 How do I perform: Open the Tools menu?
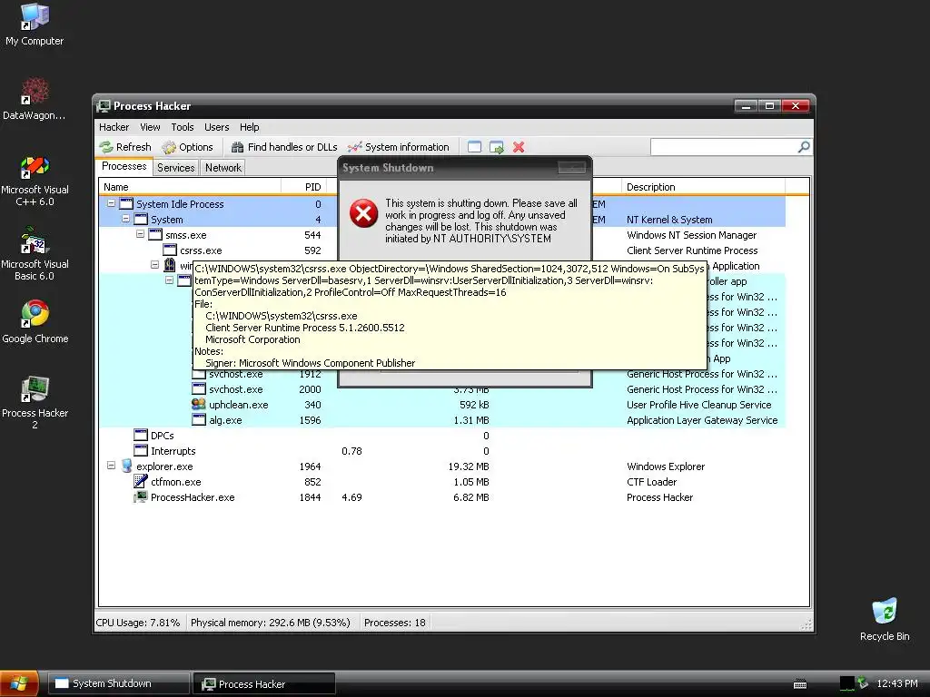[x=182, y=127]
